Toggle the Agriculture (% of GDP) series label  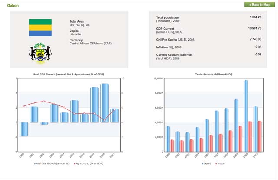pyautogui.click(x=89, y=163)
